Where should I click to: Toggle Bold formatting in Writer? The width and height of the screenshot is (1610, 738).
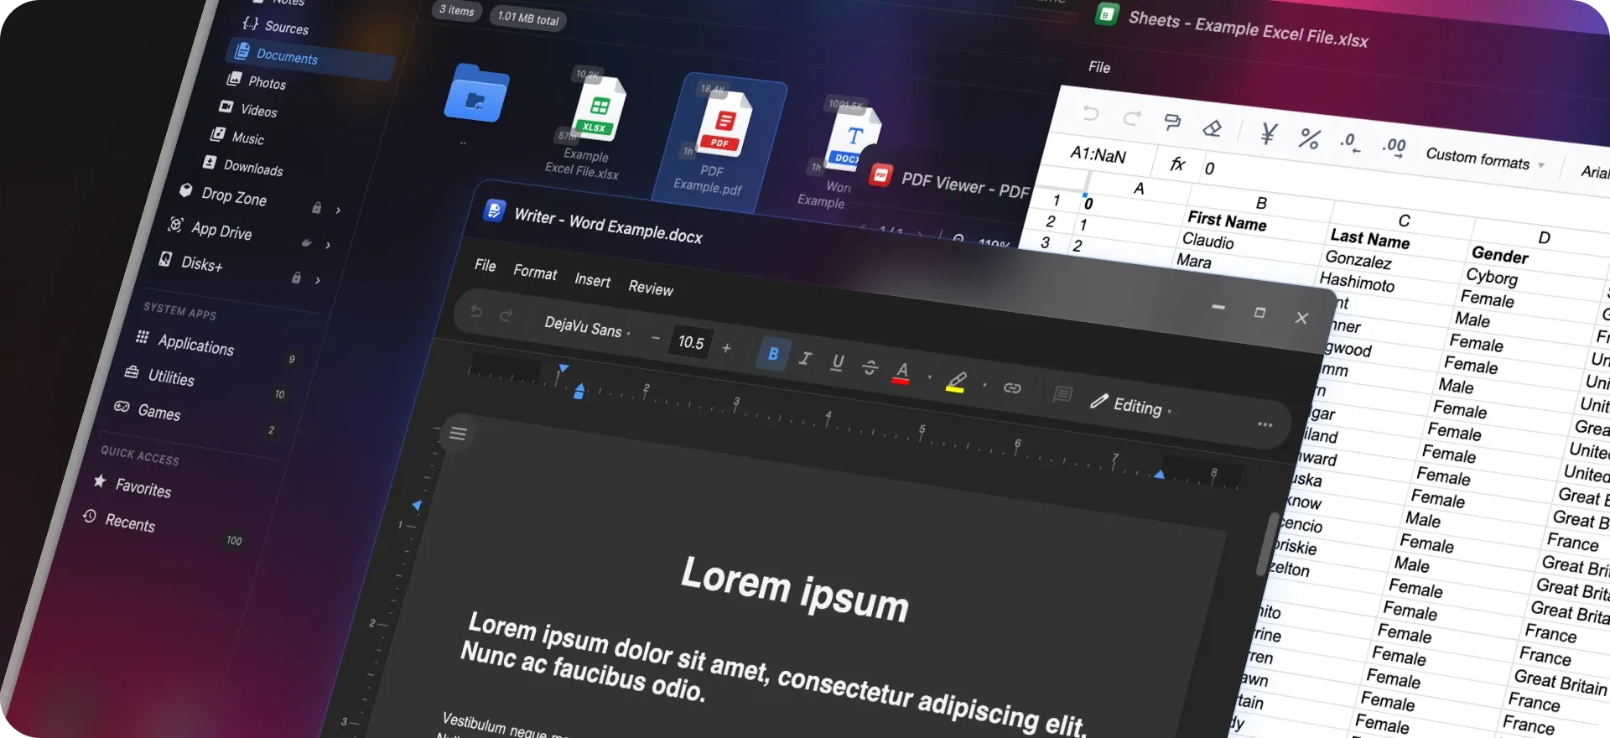(773, 354)
